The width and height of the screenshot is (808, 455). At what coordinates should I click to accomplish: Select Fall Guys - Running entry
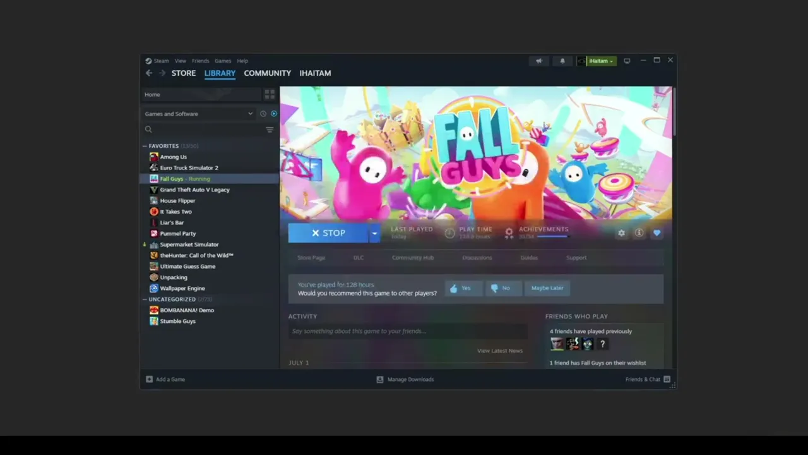click(x=209, y=179)
